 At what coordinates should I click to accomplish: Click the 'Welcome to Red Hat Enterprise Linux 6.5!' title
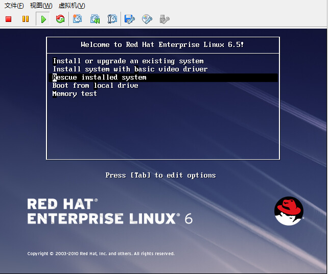[162, 44]
